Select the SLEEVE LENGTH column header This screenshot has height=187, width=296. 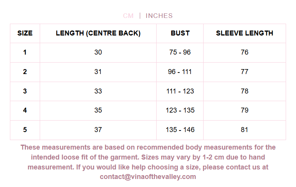click(244, 33)
